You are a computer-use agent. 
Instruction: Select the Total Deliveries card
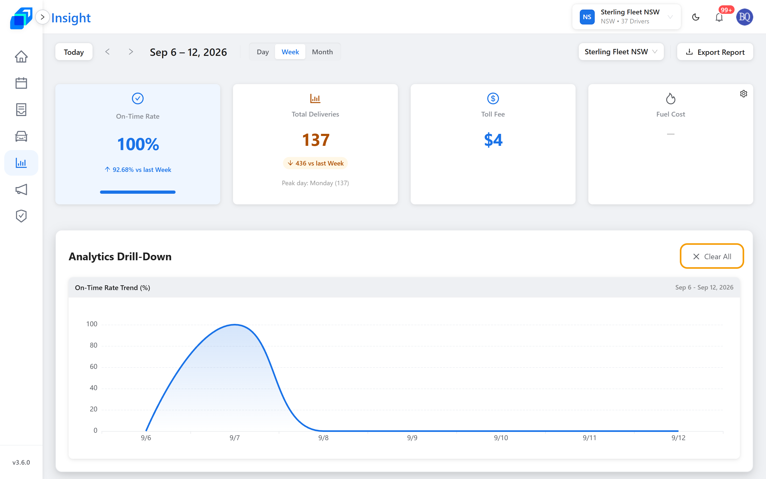(315, 144)
